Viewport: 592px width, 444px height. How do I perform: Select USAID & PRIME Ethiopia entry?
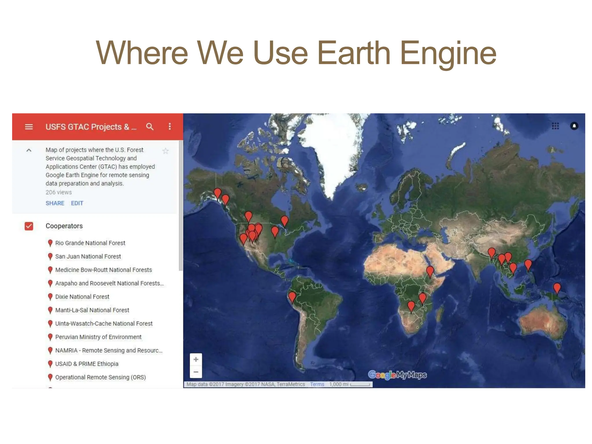[86, 364]
